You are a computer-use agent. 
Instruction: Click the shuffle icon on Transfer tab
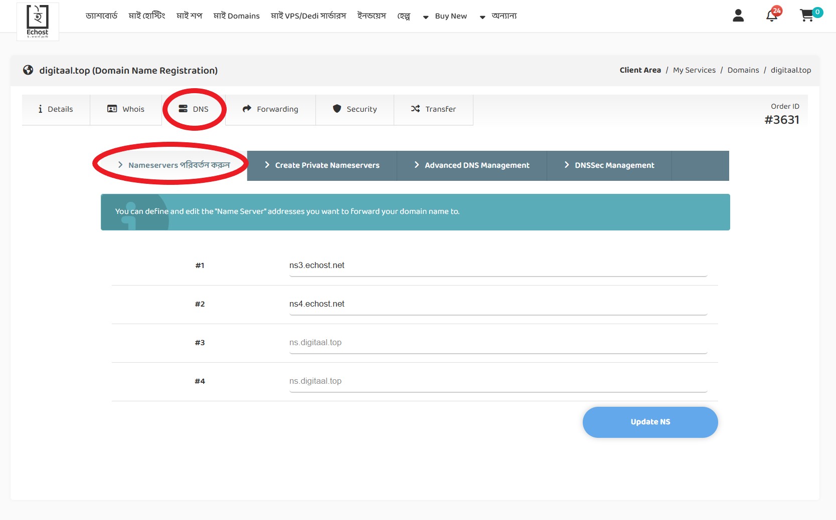[x=415, y=109]
